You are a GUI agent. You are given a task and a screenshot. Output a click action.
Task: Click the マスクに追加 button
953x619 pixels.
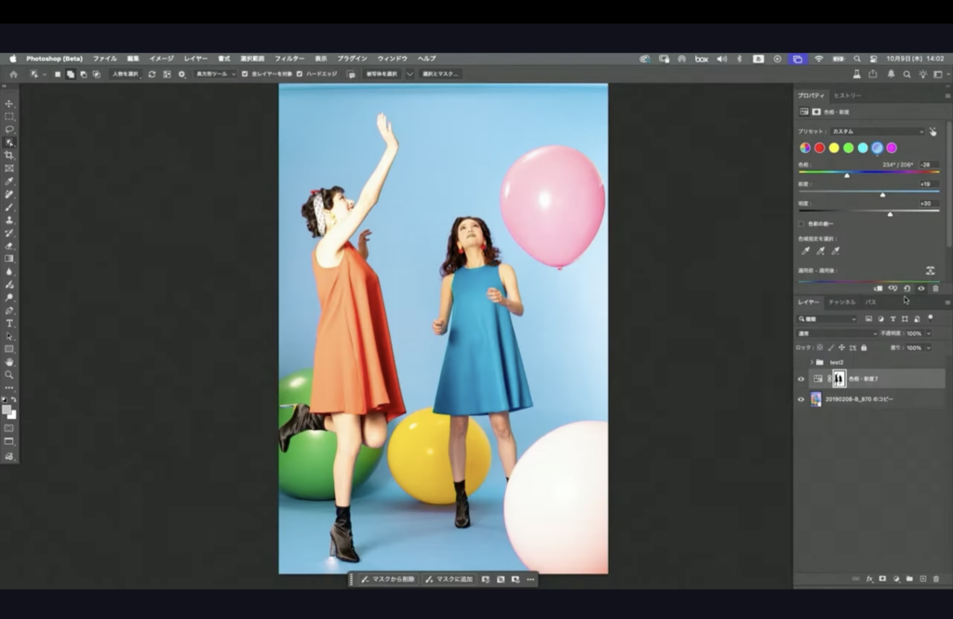coord(450,579)
